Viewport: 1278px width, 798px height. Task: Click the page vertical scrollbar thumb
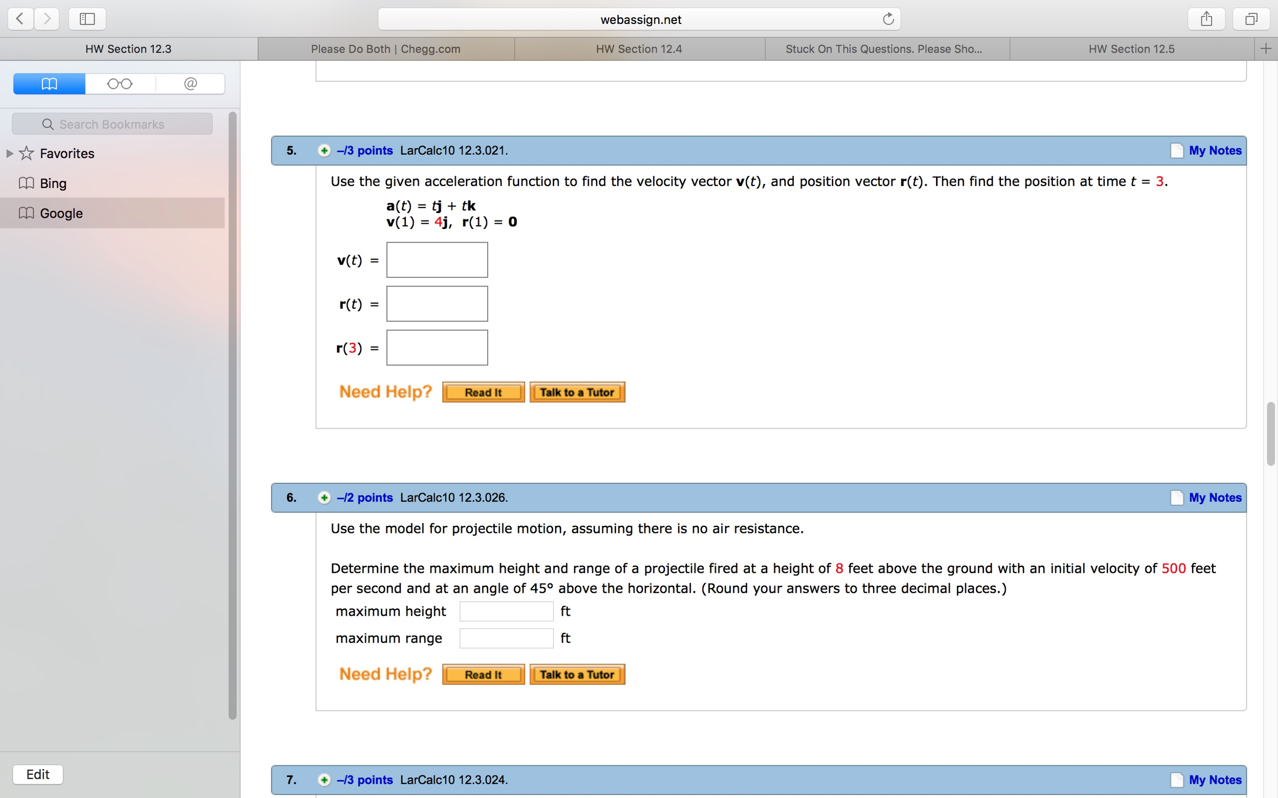[x=1271, y=434]
